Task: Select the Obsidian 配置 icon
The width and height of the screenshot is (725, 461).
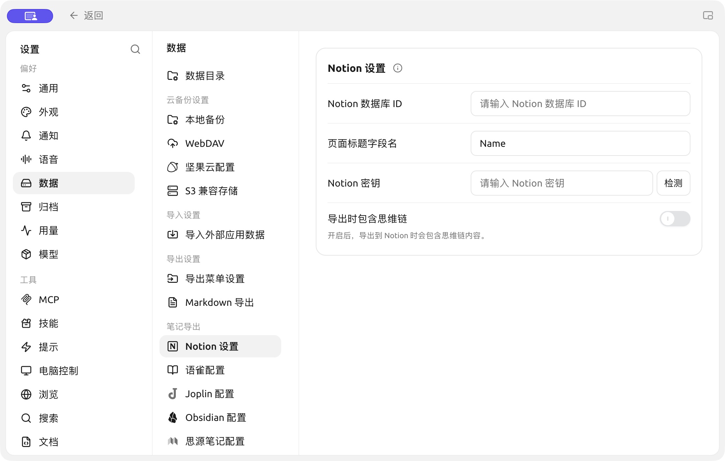Action: [173, 417]
